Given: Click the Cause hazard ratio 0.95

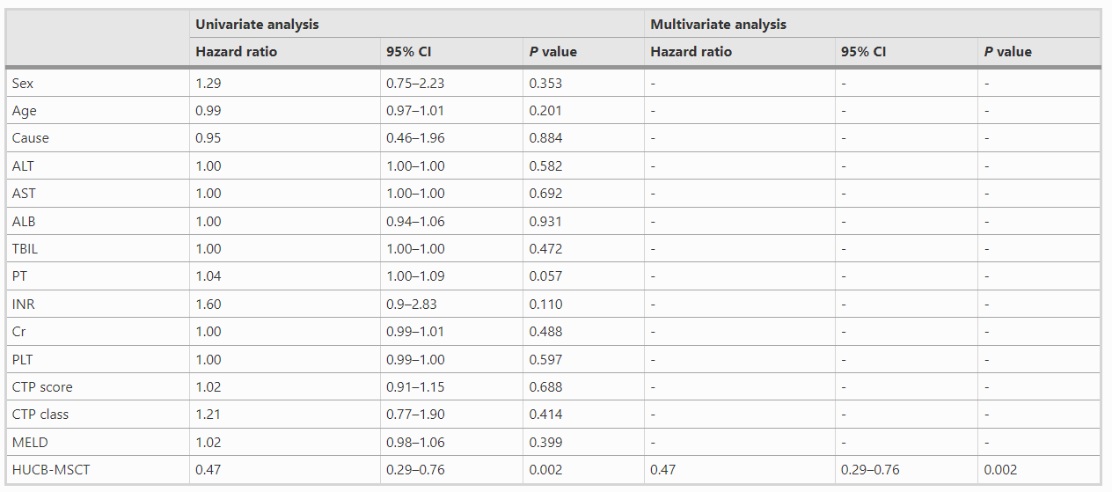Looking at the screenshot, I should tap(208, 138).
